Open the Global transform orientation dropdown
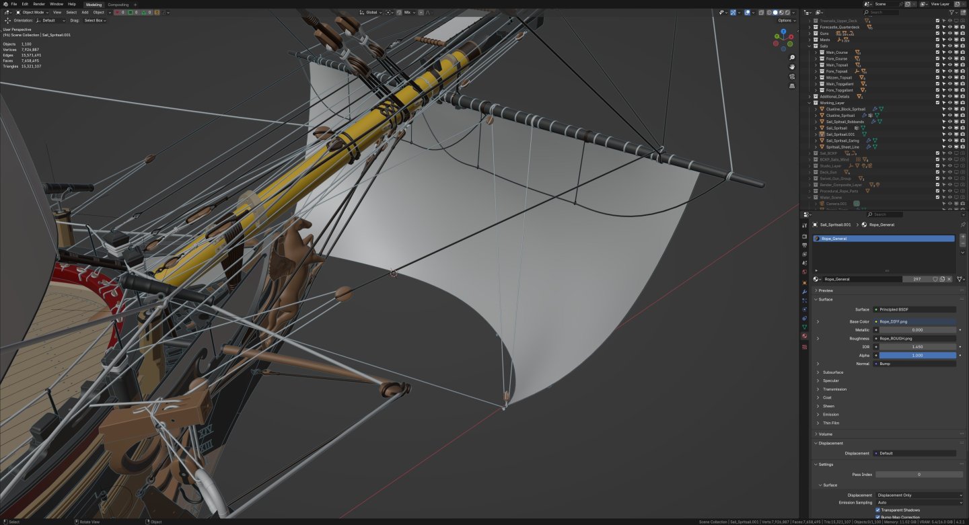Viewport: 969px width, 525px height. click(x=369, y=12)
